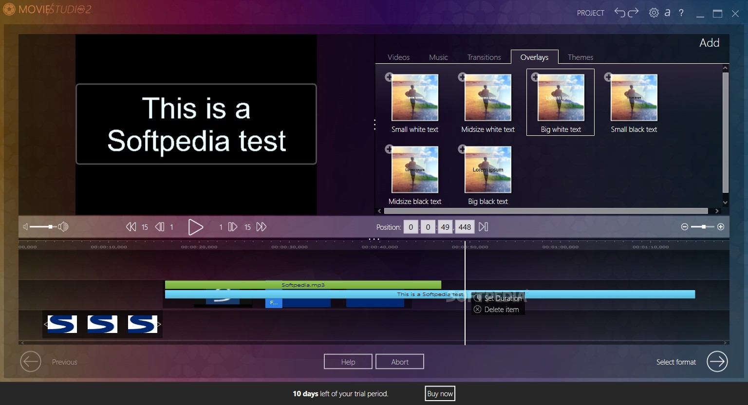Click the undo arrow icon
The height and width of the screenshot is (405, 748).
pyautogui.click(x=619, y=13)
